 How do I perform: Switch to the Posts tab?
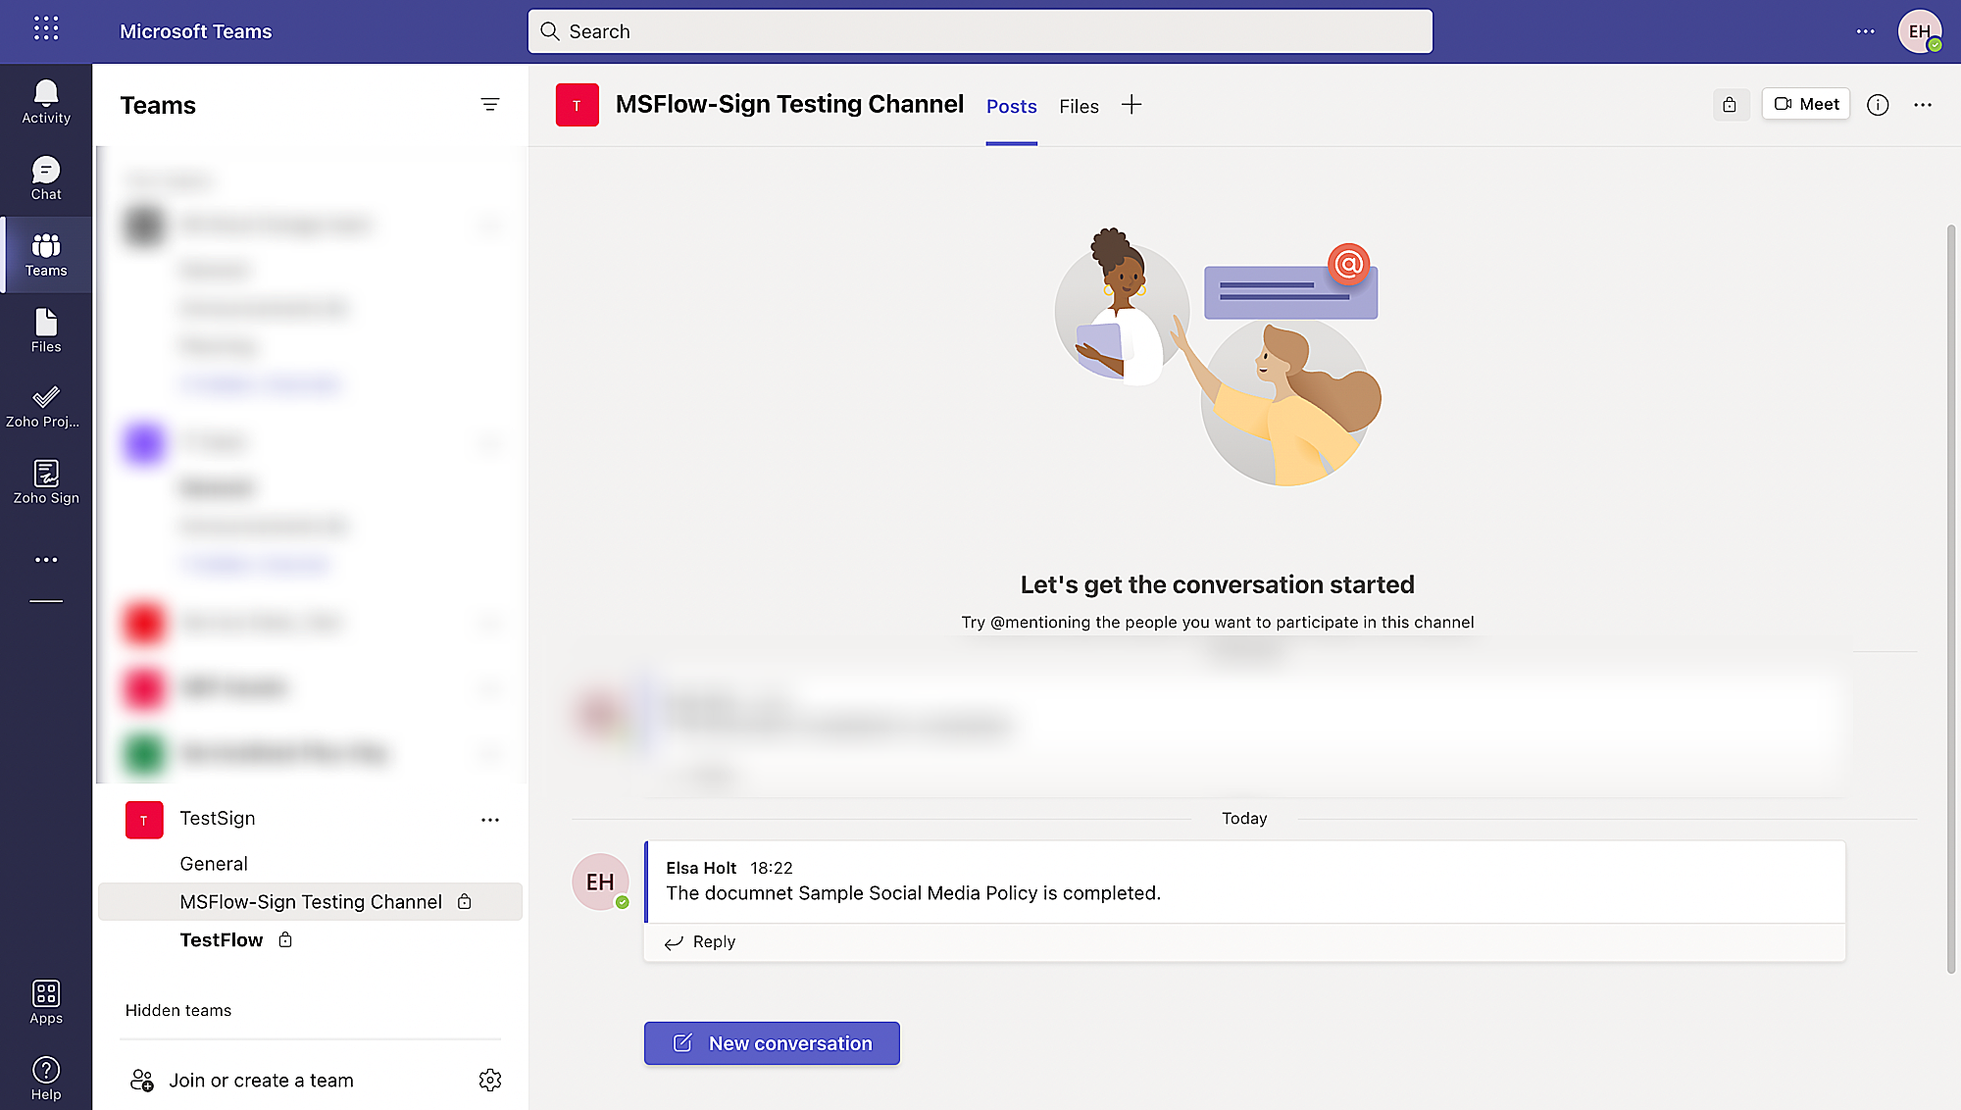pyautogui.click(x=1012, y=106)
